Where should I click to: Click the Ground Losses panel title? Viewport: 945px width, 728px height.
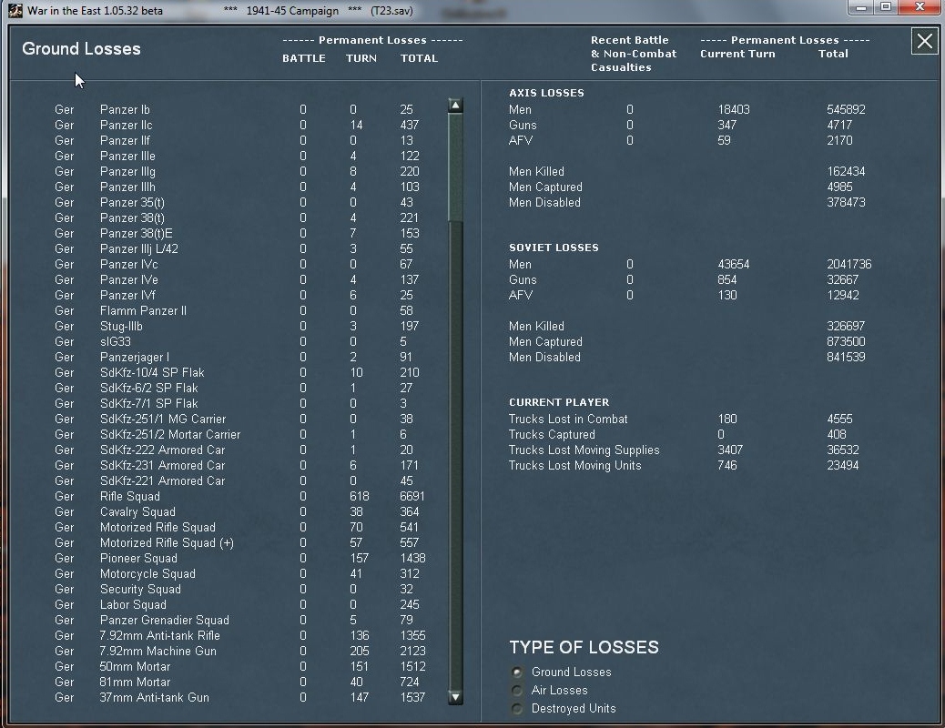coord(81,49)
